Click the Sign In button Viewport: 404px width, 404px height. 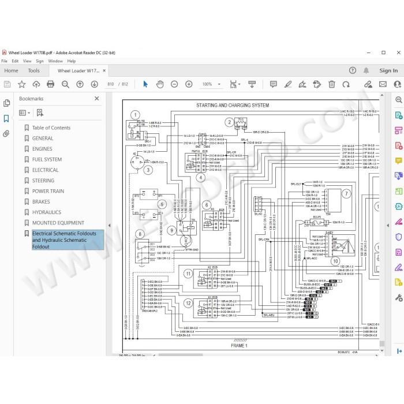[x=388, y=70]
